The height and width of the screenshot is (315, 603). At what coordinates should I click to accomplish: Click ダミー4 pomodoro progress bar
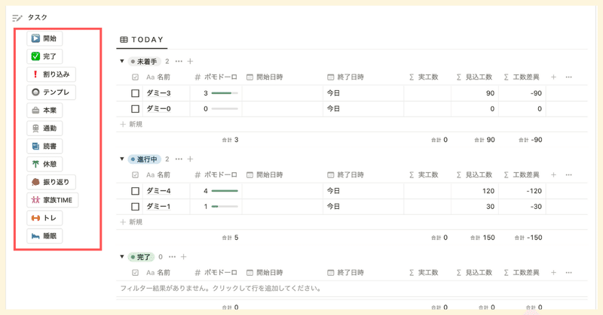tap(225, 191)
